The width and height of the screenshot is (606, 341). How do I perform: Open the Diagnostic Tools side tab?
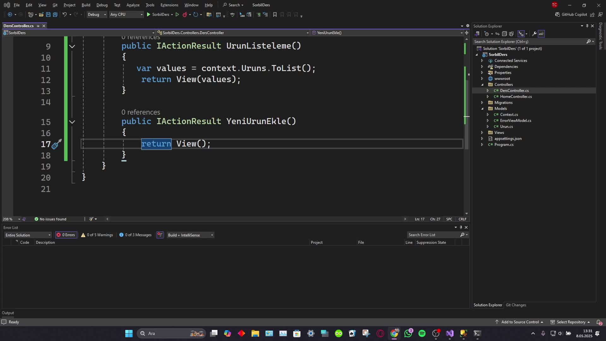(601, 36)
